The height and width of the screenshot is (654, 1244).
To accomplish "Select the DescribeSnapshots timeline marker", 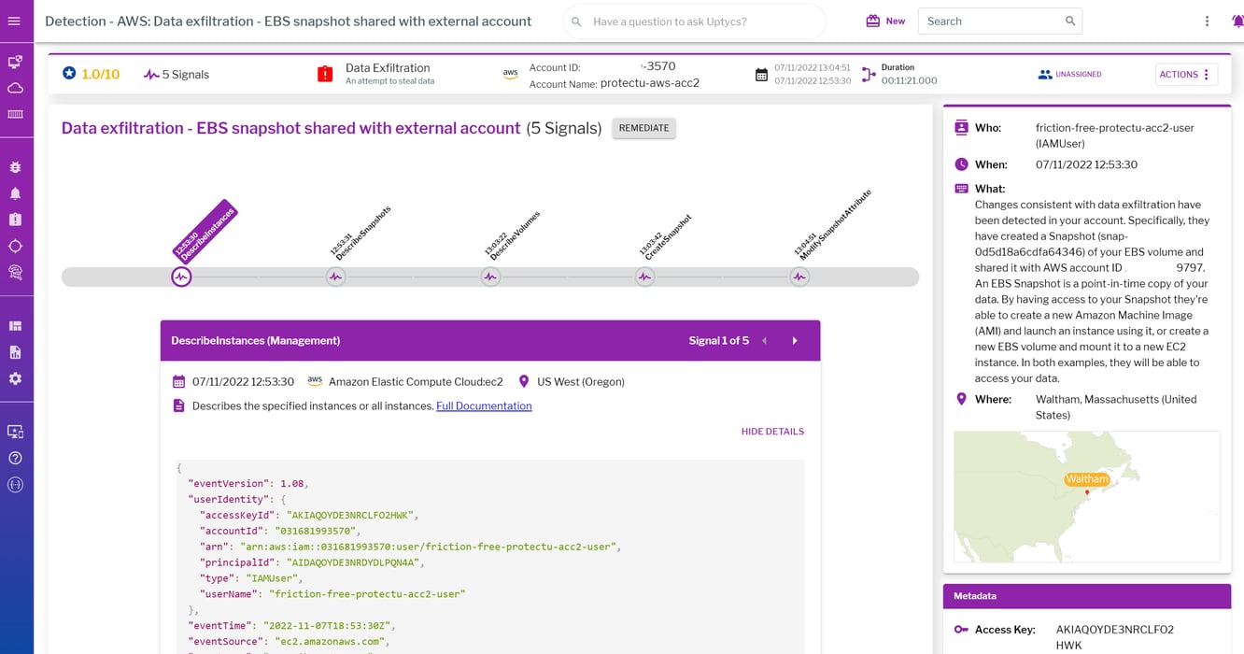I will (x=336, y=277).
